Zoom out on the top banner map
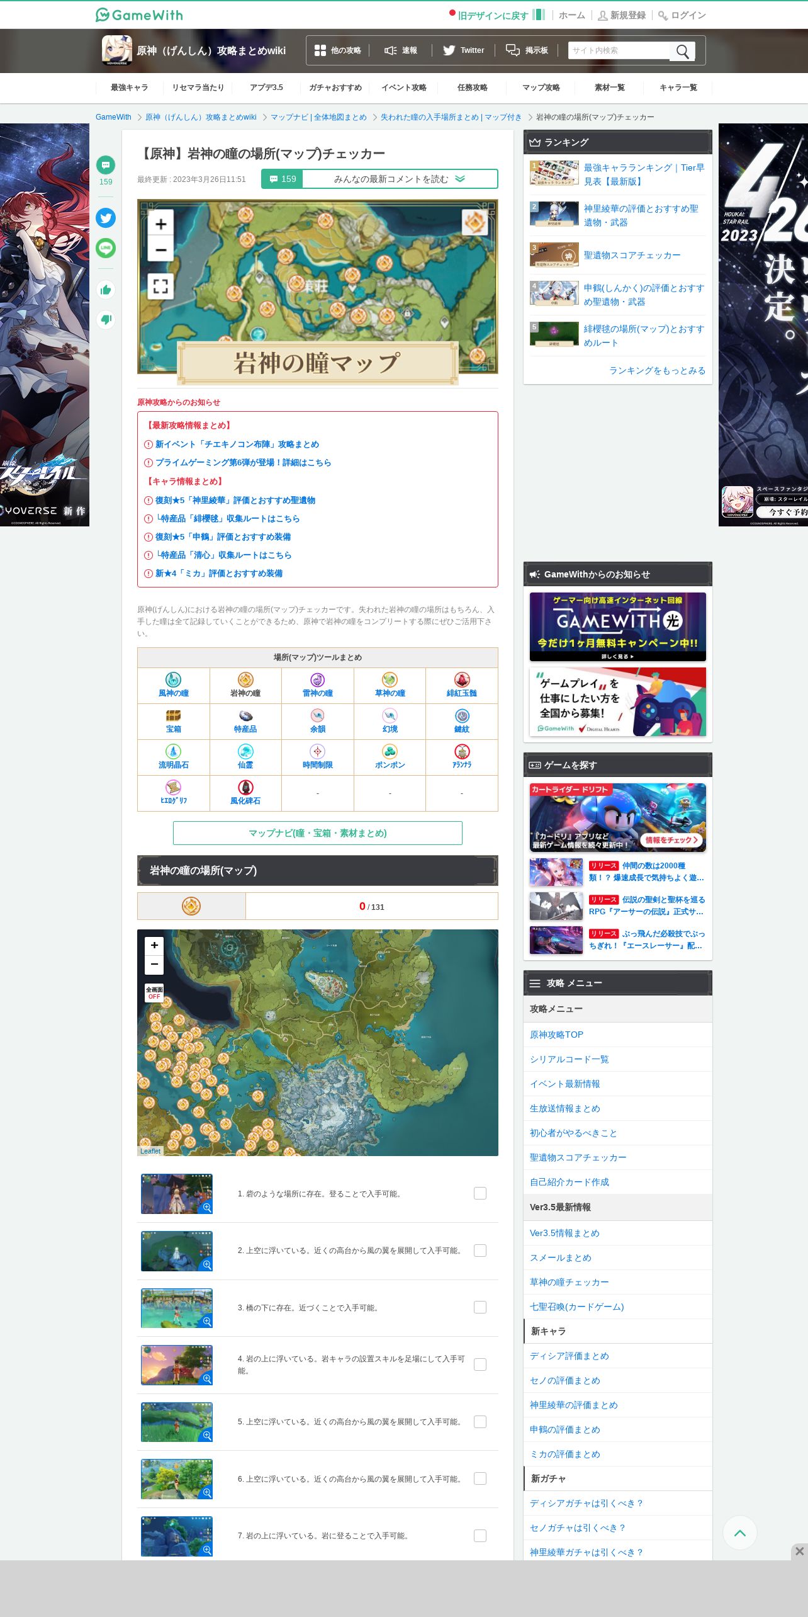 pyautogui.click(x=160, y=249)
